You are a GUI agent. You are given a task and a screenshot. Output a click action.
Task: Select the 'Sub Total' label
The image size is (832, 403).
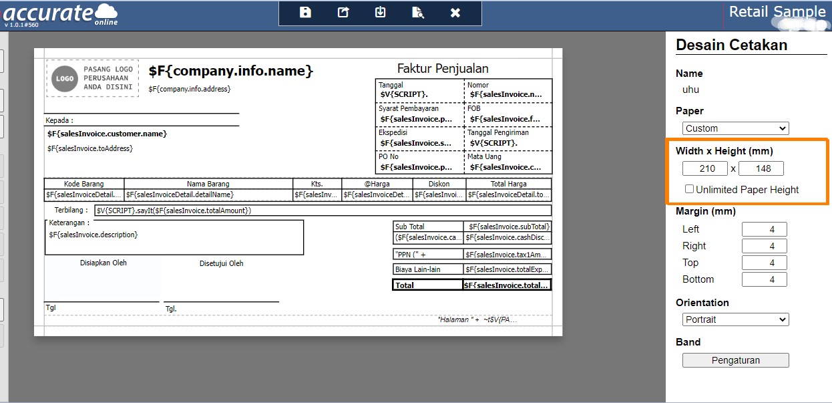tap(428, 227)
